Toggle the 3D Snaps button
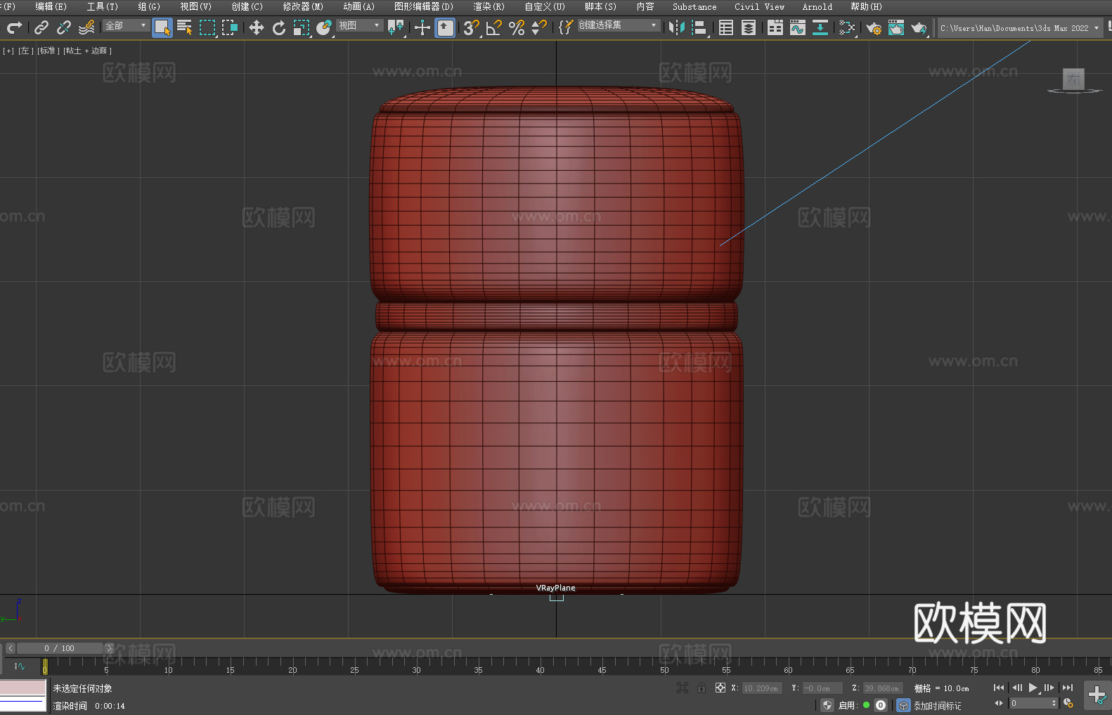This screenshot has height=715, width=1112. coord(472,27)
